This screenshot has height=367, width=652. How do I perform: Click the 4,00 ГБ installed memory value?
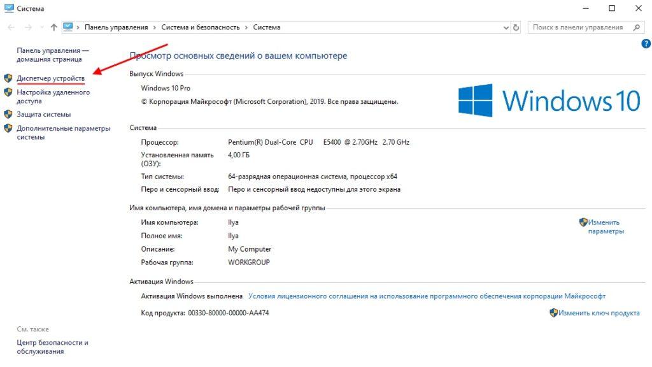click(239, 155)
